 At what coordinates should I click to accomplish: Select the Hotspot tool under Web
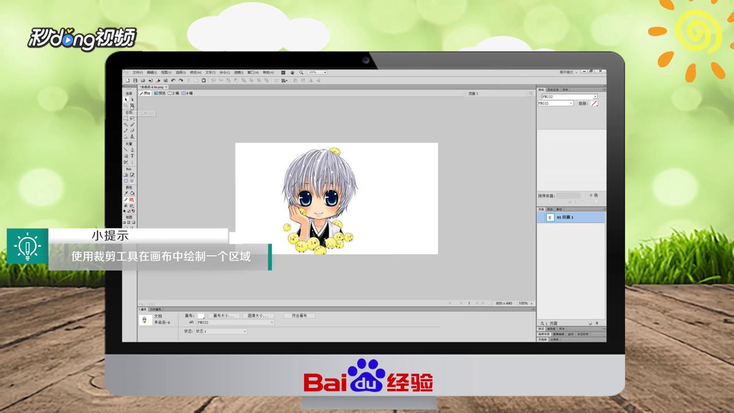(x=126, y=174)
